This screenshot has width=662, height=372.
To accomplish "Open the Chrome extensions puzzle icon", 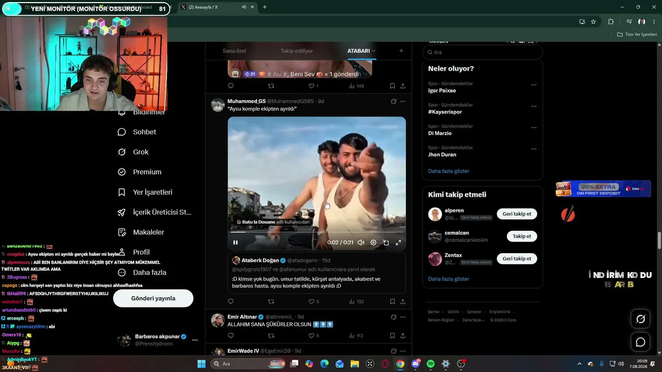I will (611, 22).
